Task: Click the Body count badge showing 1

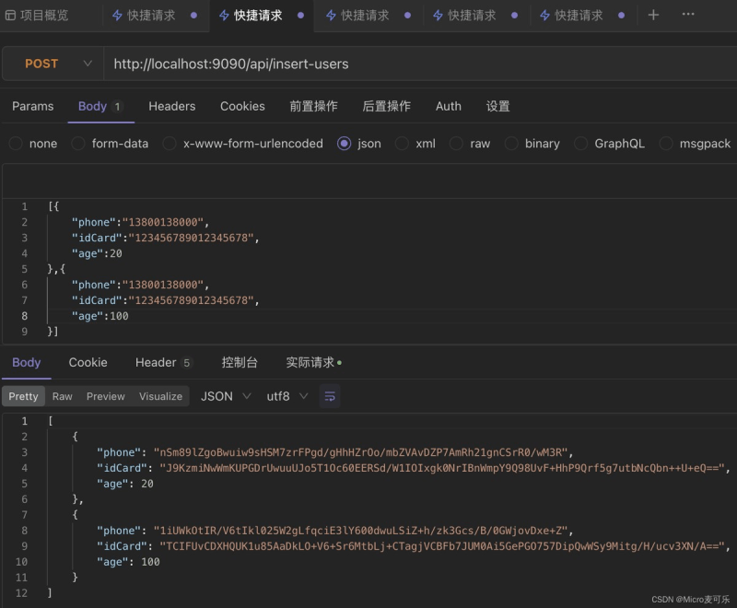Action: click(118, 107)
